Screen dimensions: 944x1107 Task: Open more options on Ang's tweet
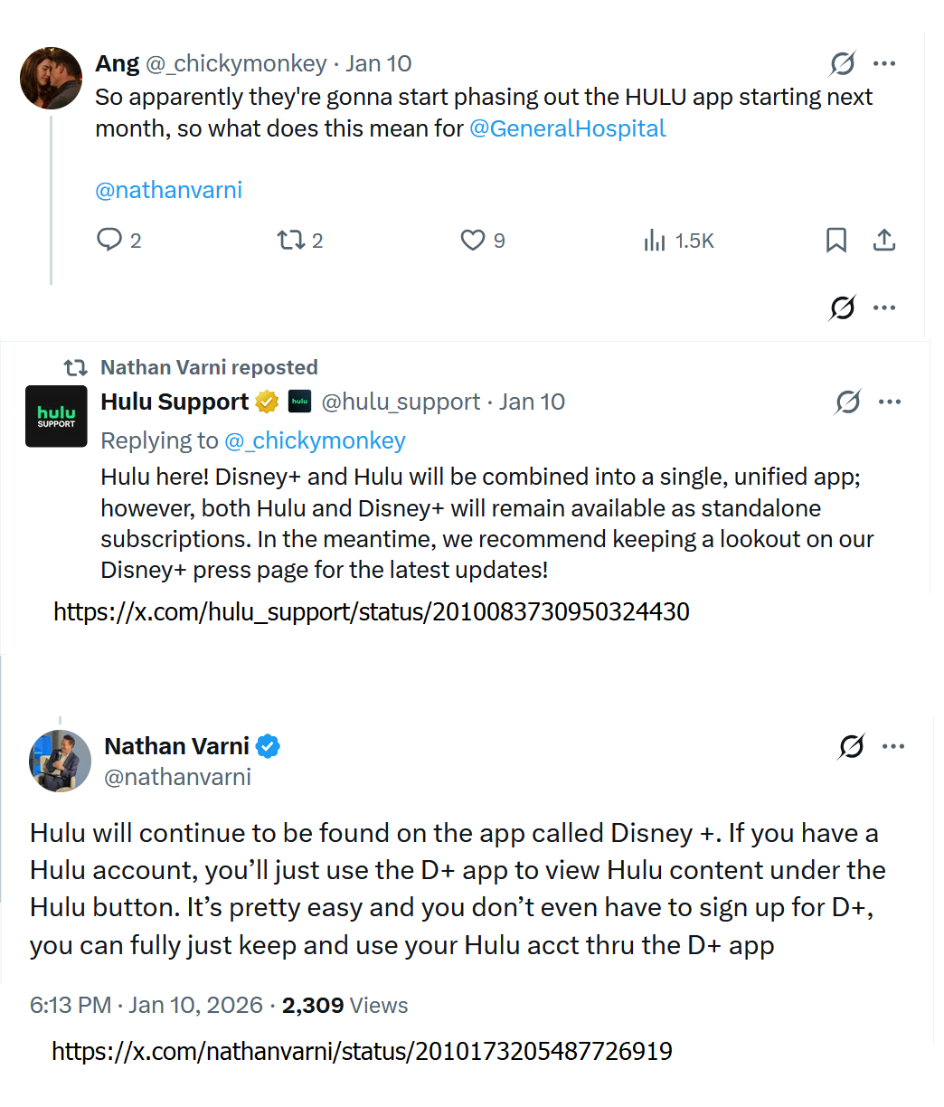[x=884, y=63]
